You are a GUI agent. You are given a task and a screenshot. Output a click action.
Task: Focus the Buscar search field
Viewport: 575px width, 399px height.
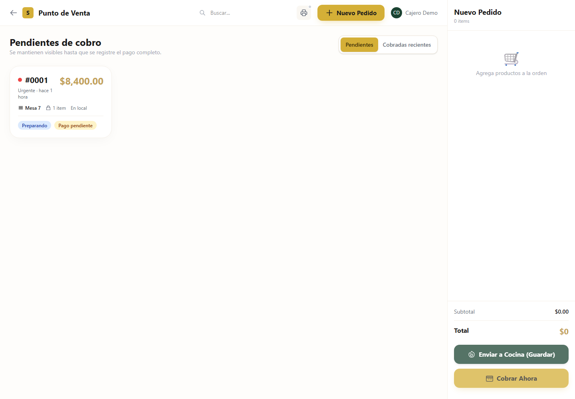(x=244, y=13)
